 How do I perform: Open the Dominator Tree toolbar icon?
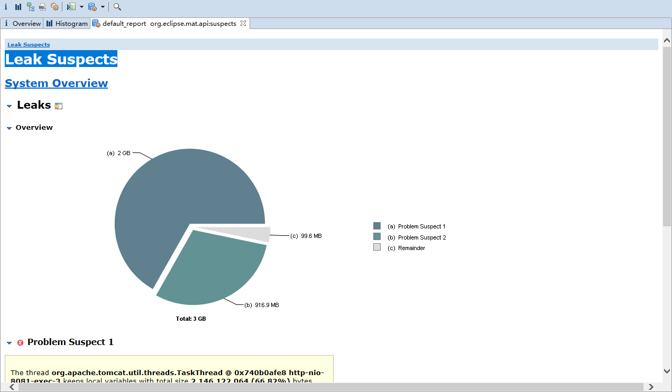click(x=30, y=7)
